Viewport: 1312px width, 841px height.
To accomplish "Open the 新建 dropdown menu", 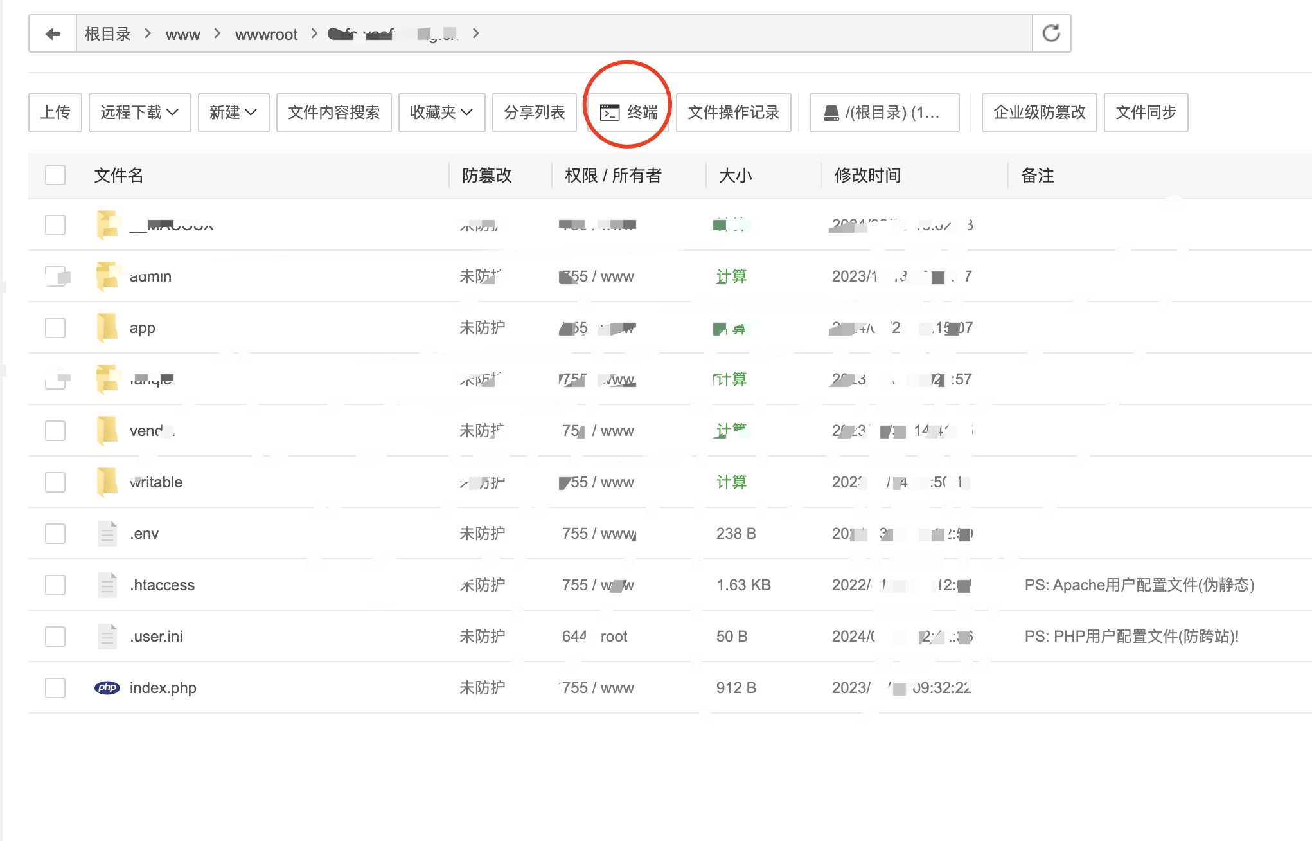I will tap(233, 113).
